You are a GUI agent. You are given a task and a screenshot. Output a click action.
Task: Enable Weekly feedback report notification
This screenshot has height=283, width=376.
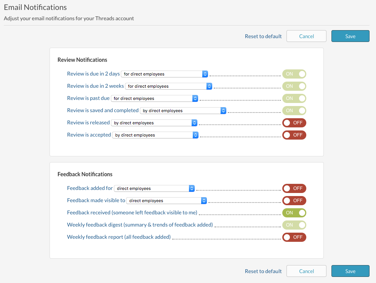click(x=294, y=237)
